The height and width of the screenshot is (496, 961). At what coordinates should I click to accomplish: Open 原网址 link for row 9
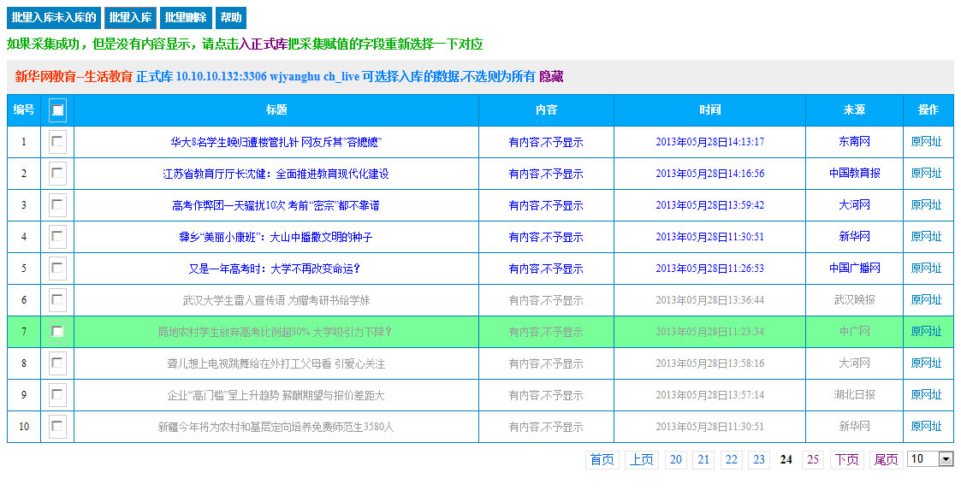click(x=926, y=395)
